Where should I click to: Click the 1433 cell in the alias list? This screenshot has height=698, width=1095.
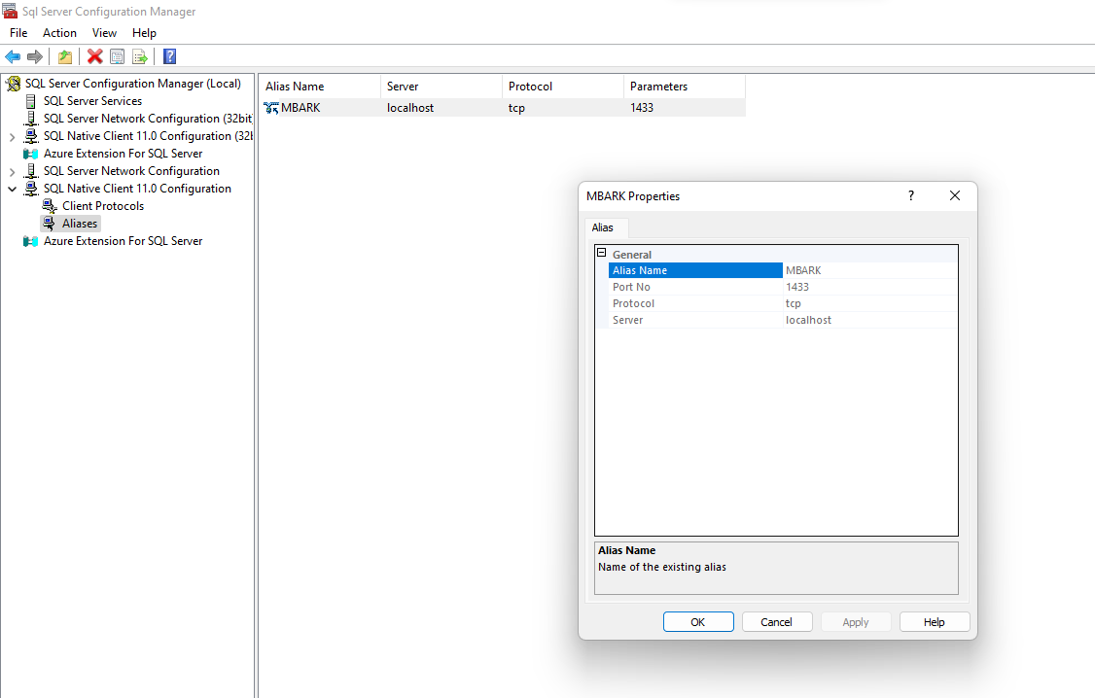tap(642, 108)
